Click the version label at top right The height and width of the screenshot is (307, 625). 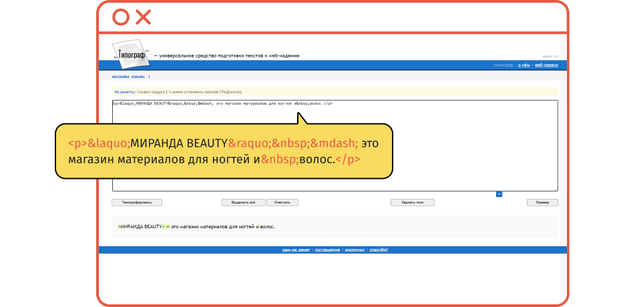(550, 57)
